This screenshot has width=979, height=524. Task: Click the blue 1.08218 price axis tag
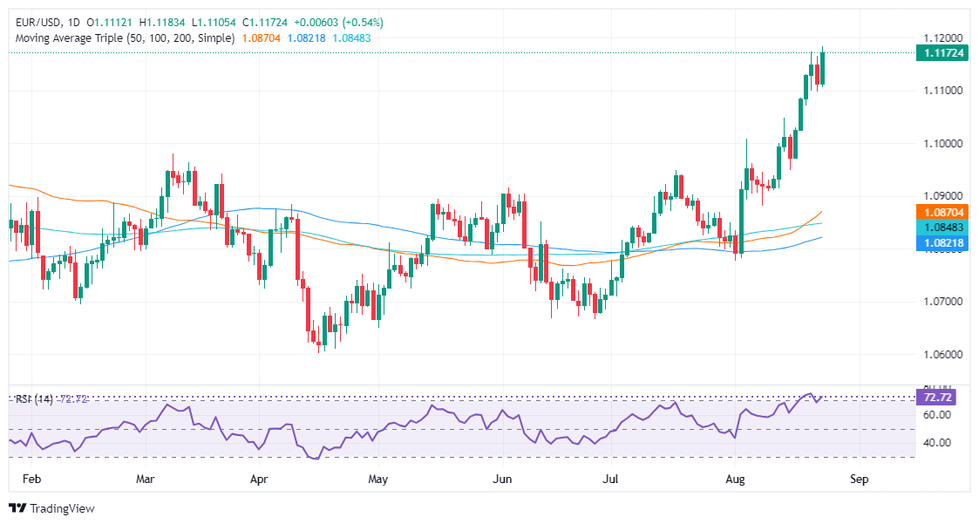click(942, 243)
